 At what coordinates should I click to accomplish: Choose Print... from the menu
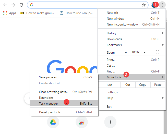click(132, 60)
